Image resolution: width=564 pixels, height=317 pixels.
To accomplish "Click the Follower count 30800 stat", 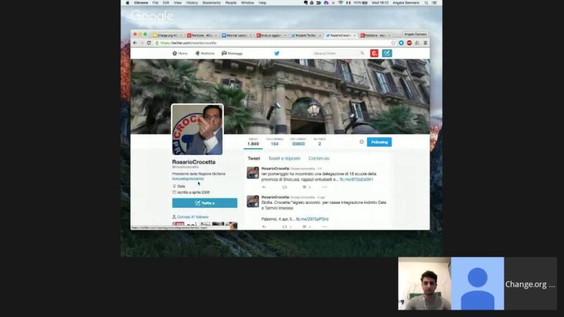I will pyautogui.click(x=298, y=142).
